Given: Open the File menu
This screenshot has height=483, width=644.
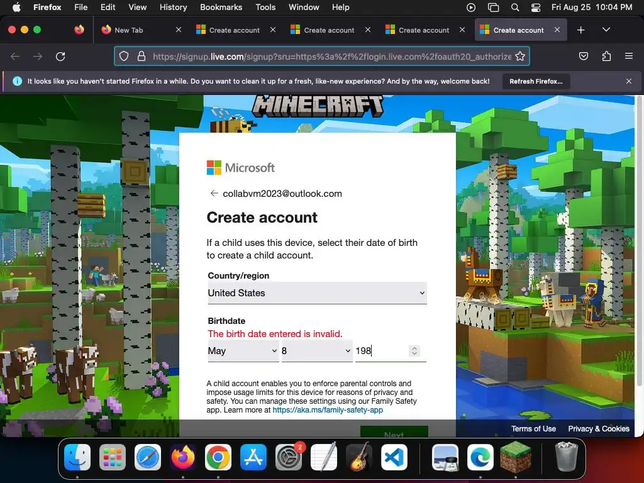Looking at the screenshot, I should [x=80, y=7].
